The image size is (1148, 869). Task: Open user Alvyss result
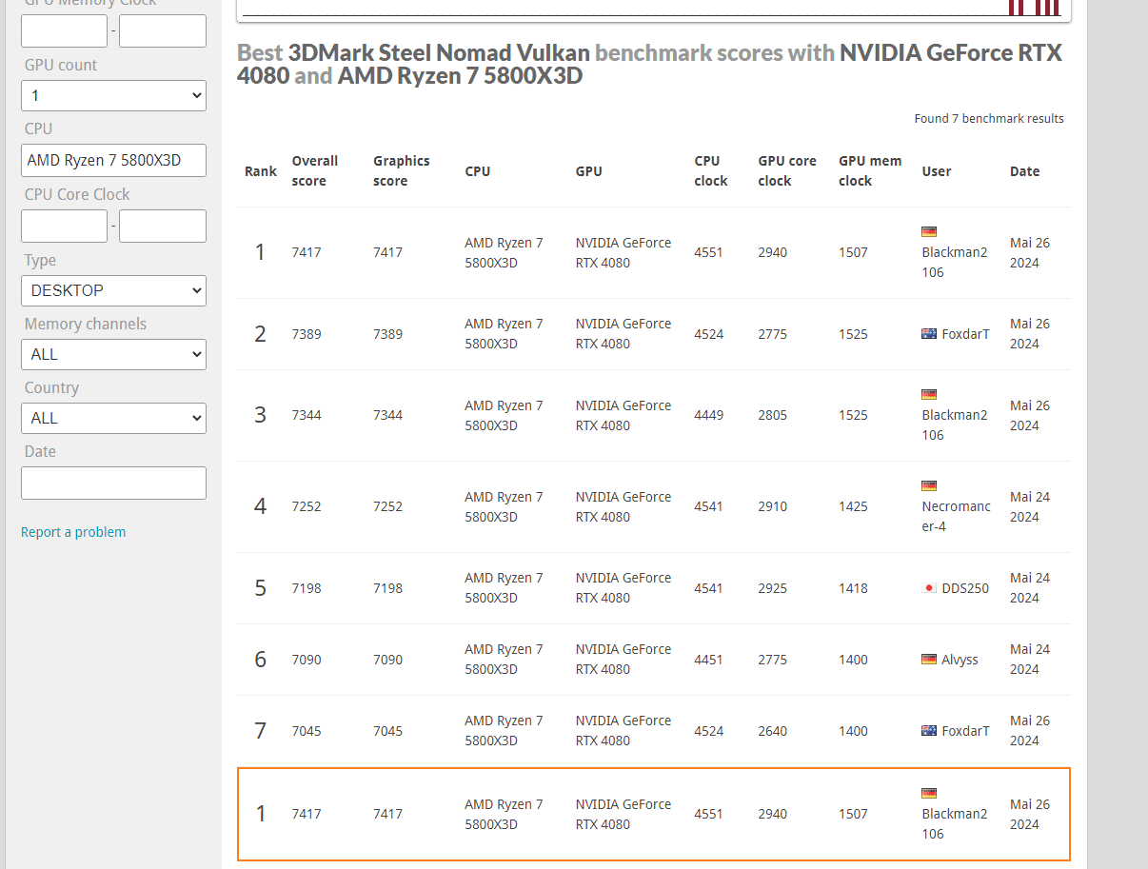click(x=960, y=660)
